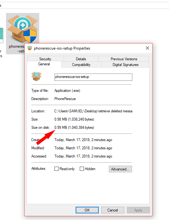Click the Created date value
This screenshot has width=169, height=220.
83,140
